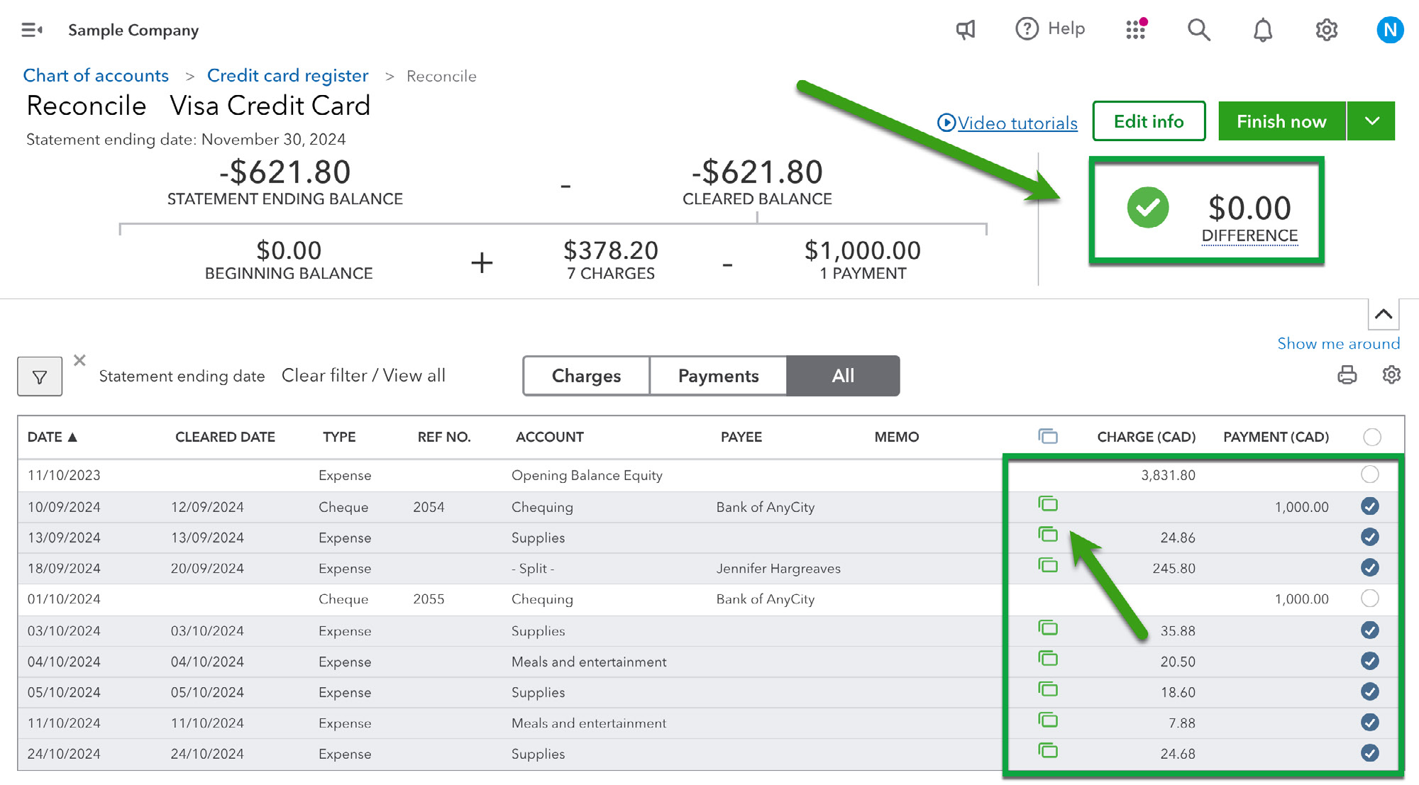Sort by the DATE column

tap(52, 437)
